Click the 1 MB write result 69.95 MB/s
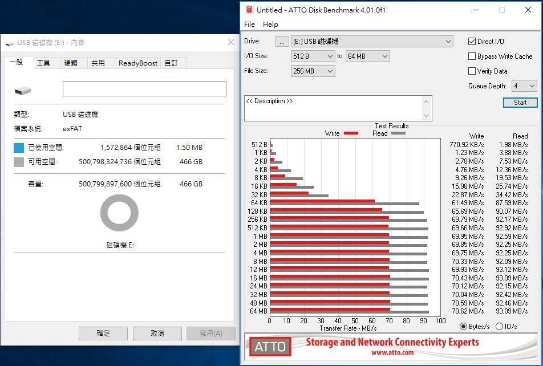Image resolution: width=543 pixels, height=366 pixels. pyautogui.click(x=468, y=237)
